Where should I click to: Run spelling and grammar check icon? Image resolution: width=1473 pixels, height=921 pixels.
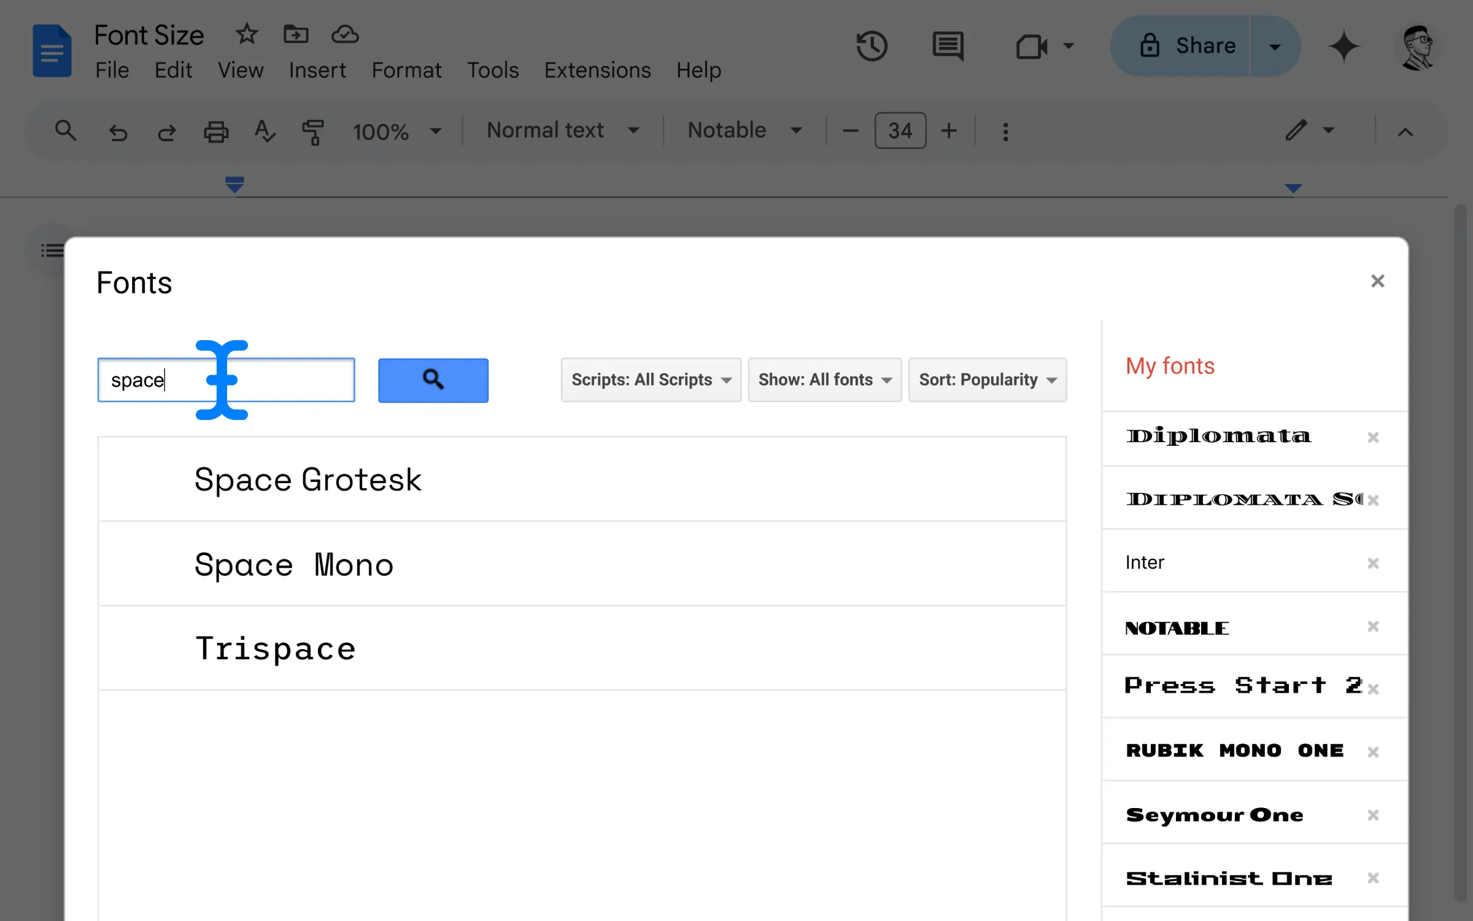pos(265,131)
